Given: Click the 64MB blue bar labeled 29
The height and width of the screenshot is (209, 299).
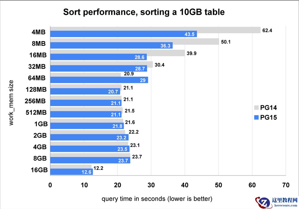Looking at the screenshot, I should (x=99, y=80).
